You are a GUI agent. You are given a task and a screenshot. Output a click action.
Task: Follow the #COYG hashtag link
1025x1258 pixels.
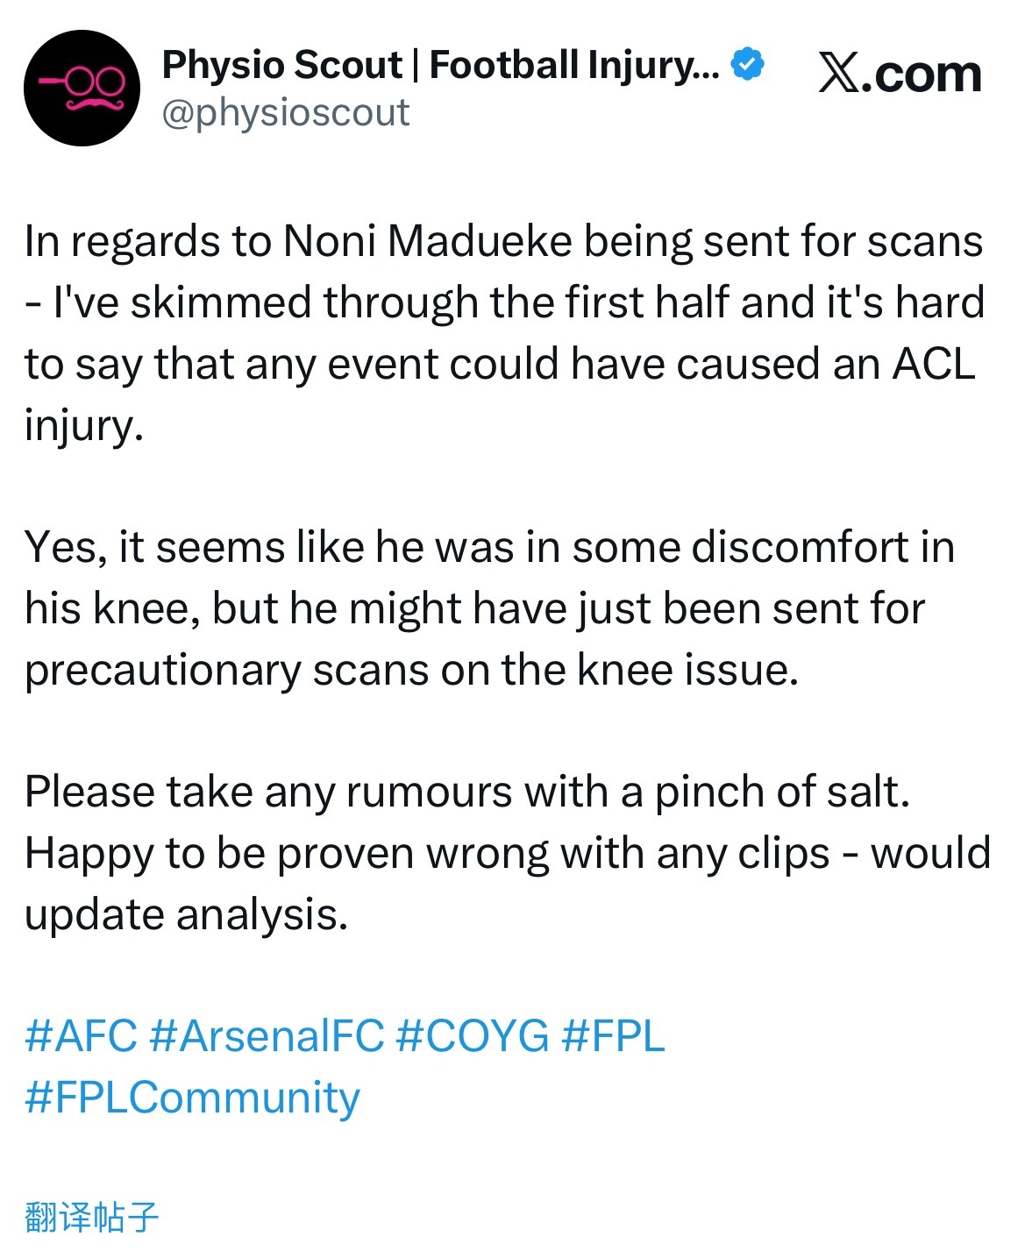[472, 1035]
